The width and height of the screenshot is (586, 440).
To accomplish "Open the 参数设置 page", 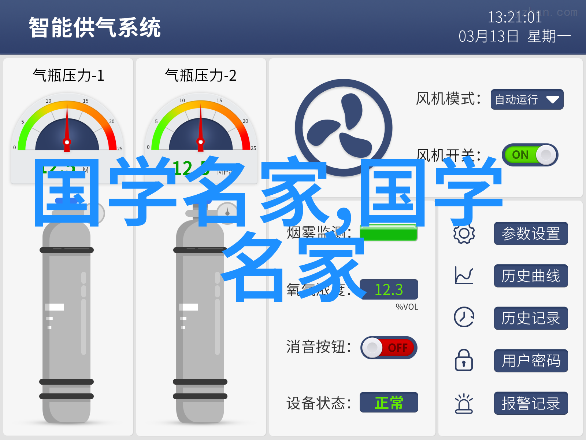I will (x=531, y=234).
